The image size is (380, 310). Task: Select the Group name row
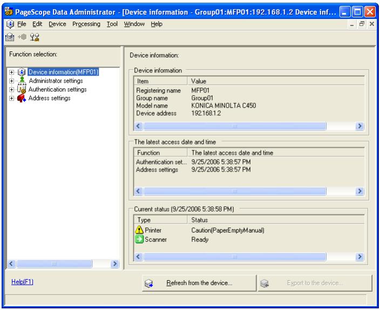(x=249, y=98)
